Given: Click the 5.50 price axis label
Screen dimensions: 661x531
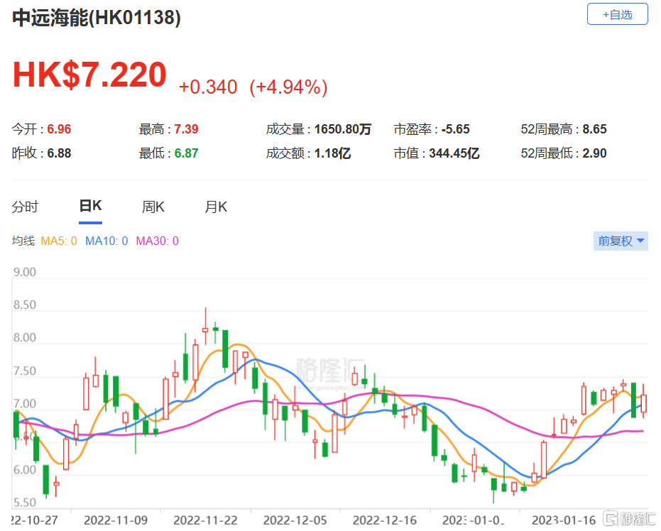Looking at the screenshot, I should point(25,503).
